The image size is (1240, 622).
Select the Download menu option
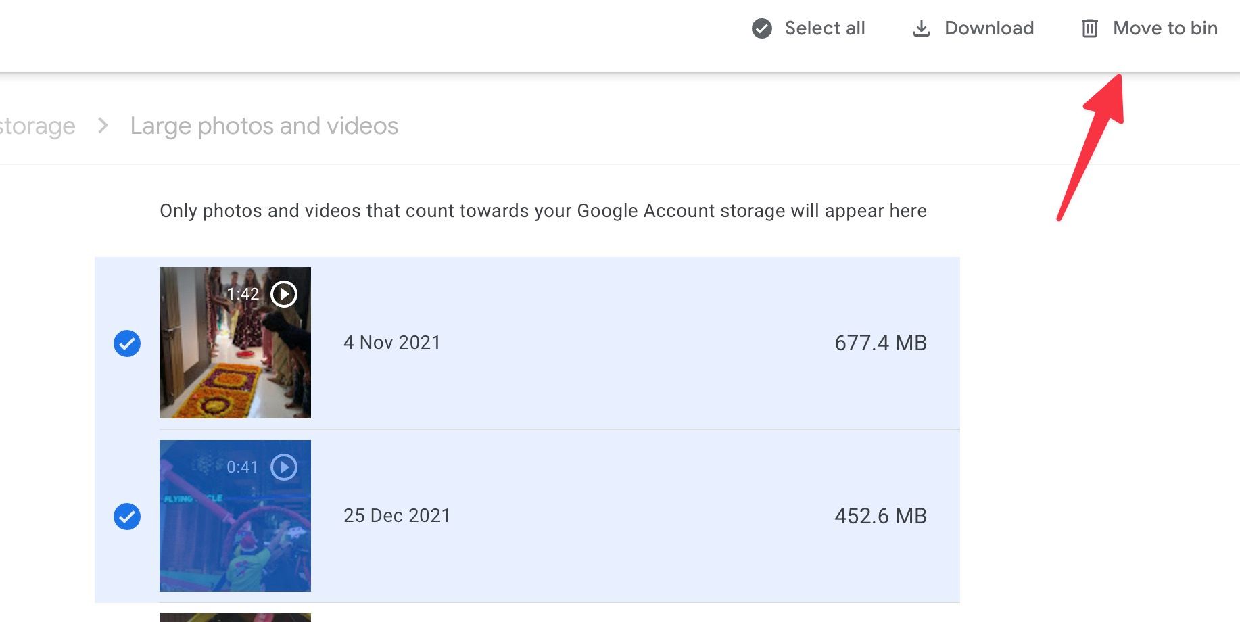point(989,28)
